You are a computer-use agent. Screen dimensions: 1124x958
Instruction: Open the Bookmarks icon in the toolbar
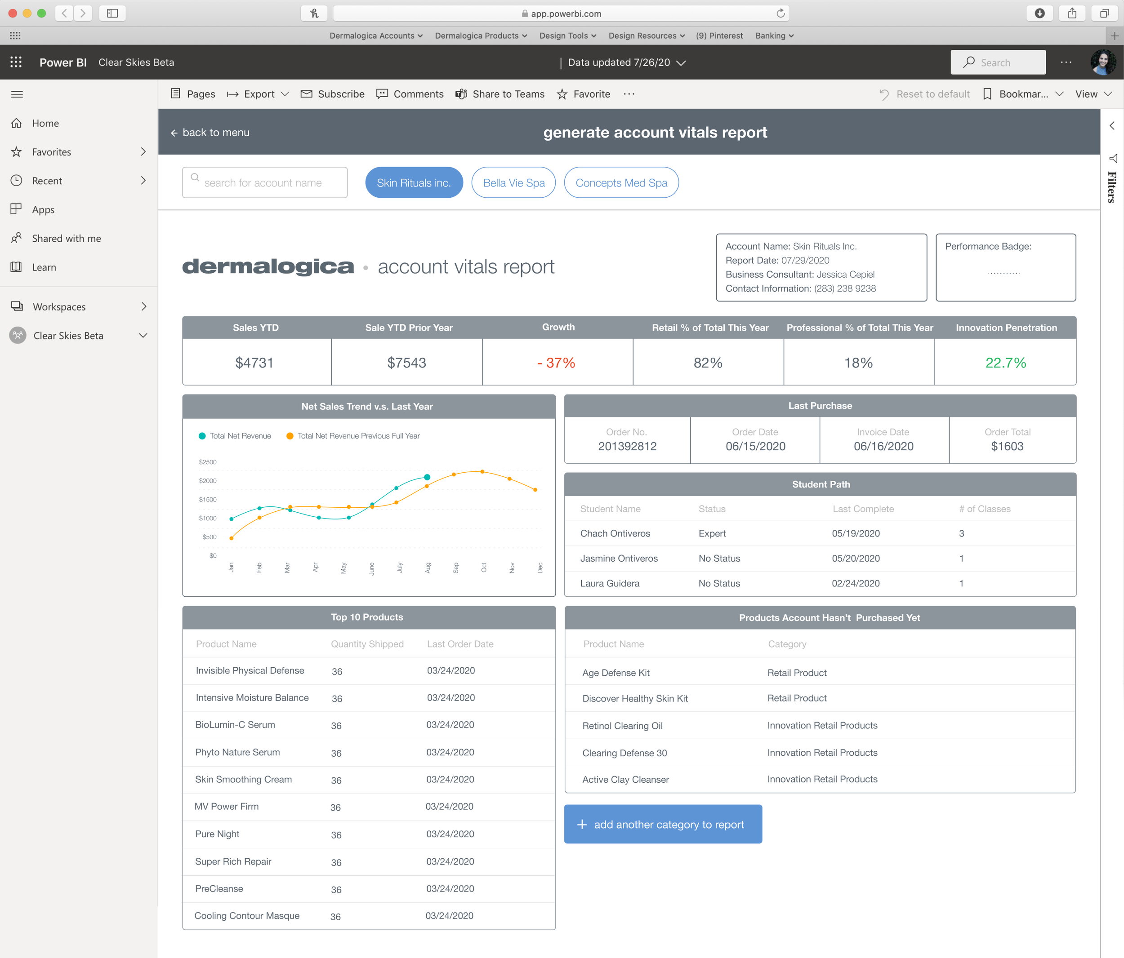987,94
